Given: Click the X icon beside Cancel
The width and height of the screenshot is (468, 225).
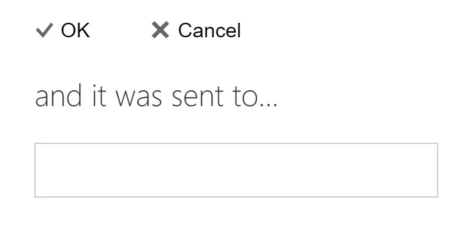Looking at the screenshot, I should tap(160, 30).
